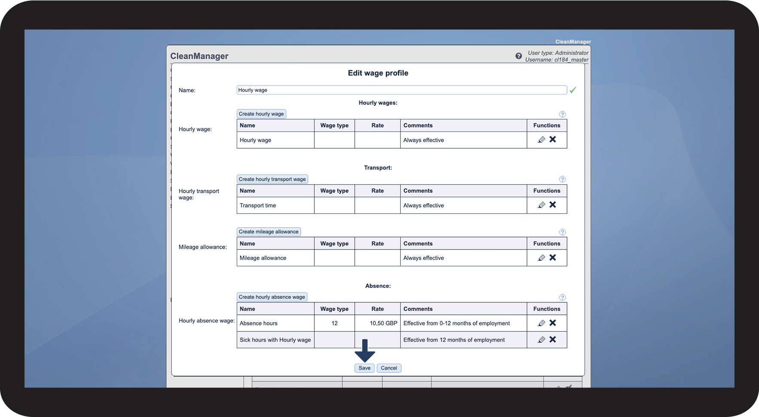The image size is (759, 417).
Task: Select the Mileage allowance name cell in the table
Action: [275, 258]
